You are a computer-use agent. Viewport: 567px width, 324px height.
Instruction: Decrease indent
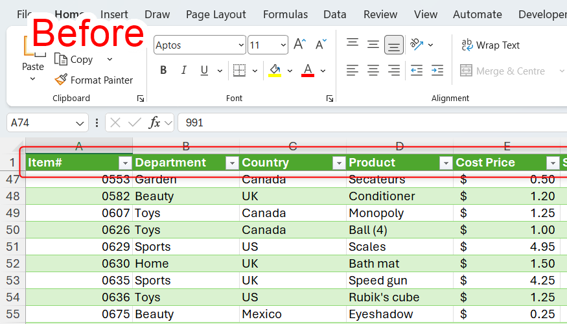(x=417, y=71)
